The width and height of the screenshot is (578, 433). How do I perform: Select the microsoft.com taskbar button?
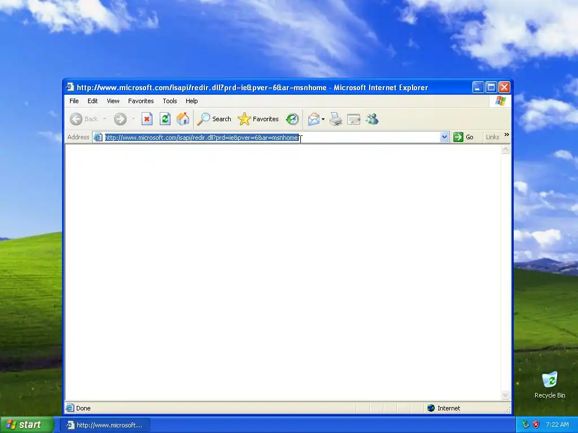pos(105,425)
